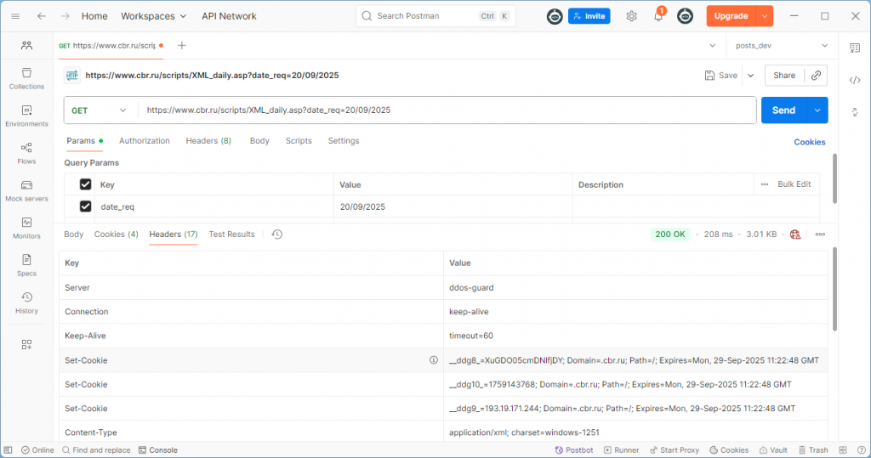871x458 pixels.
Task: Click the Save button
Action: pyautogui.click(x=721, y=76)
